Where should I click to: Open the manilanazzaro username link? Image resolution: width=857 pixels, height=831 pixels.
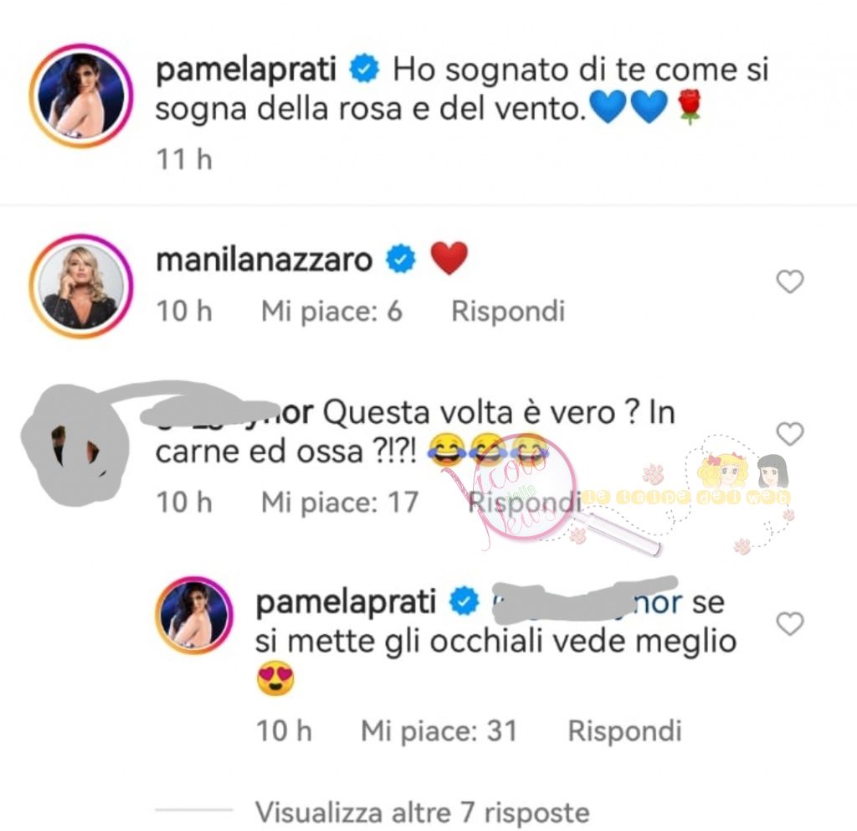click(264, 261)
